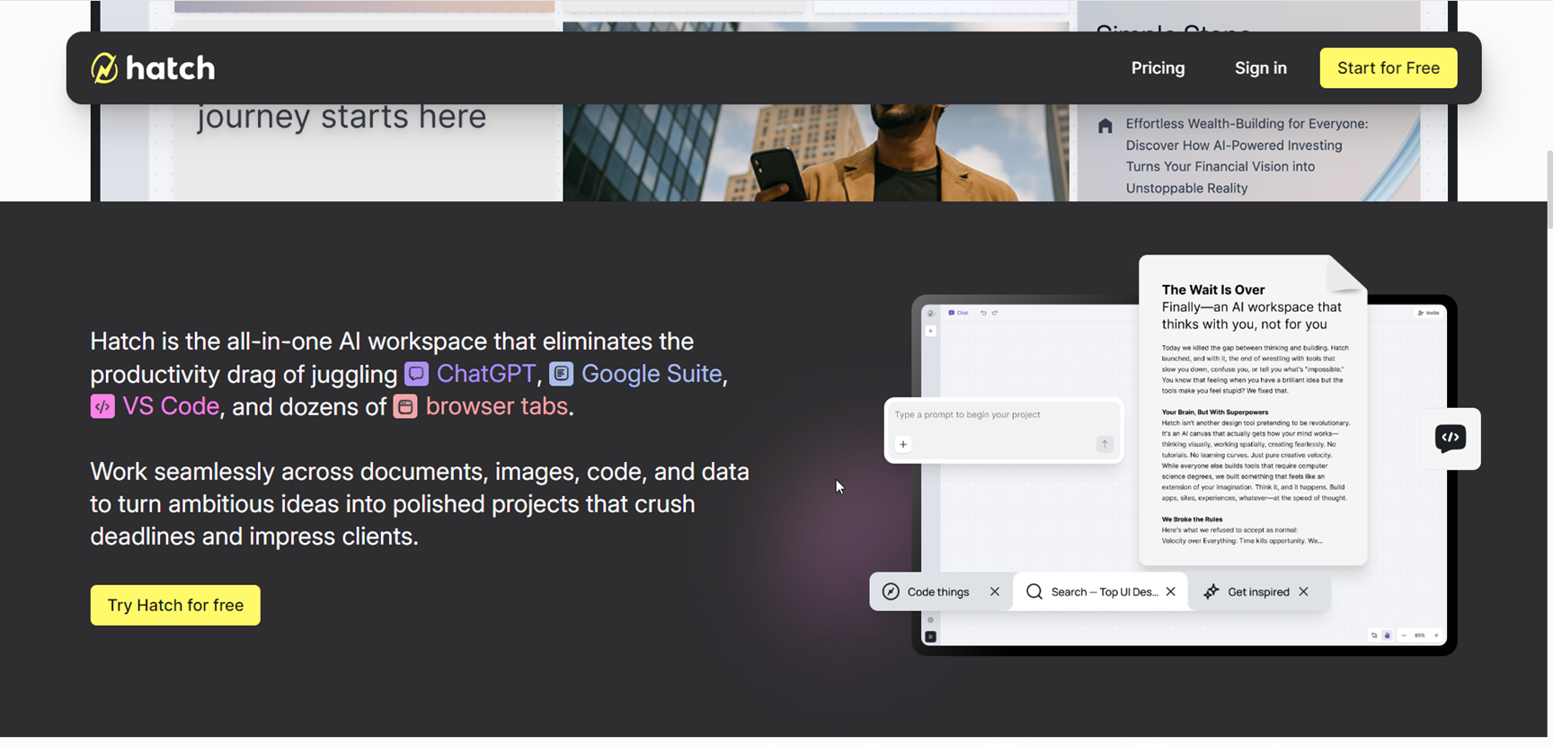Click the Hatch logo icon in header
The image size is (1553, 746).
point(104,67)
